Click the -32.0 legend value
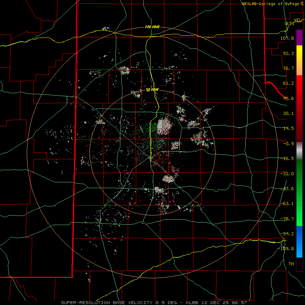The width and height of the screenshot is (305, 305). (287, 174)
